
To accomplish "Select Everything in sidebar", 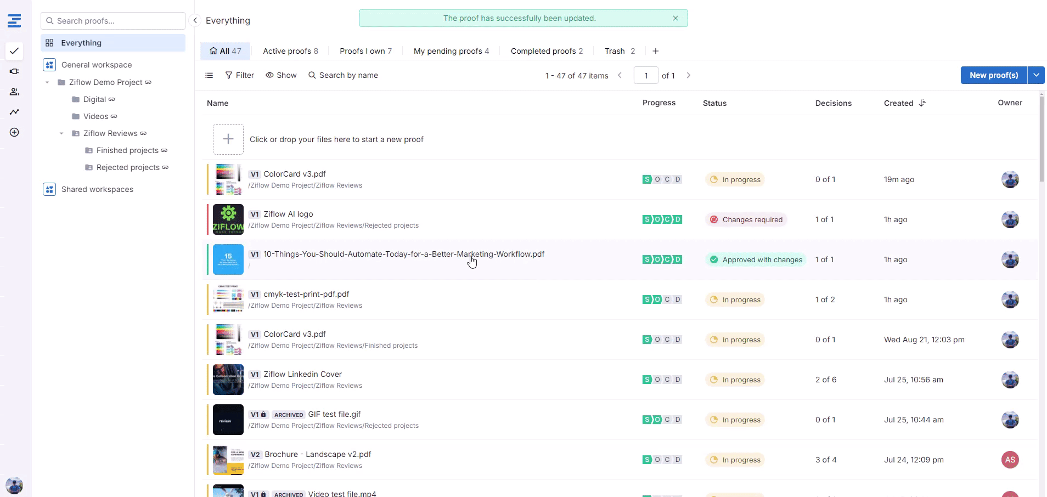I will [113, 43].
